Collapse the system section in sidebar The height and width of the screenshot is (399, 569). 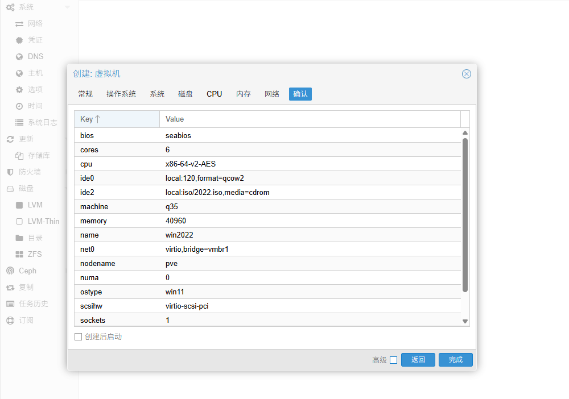(x=68, y=7)
